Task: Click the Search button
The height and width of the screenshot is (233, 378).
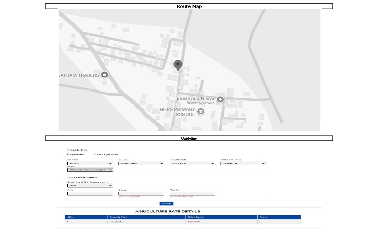Action: (x=166, y=204)
